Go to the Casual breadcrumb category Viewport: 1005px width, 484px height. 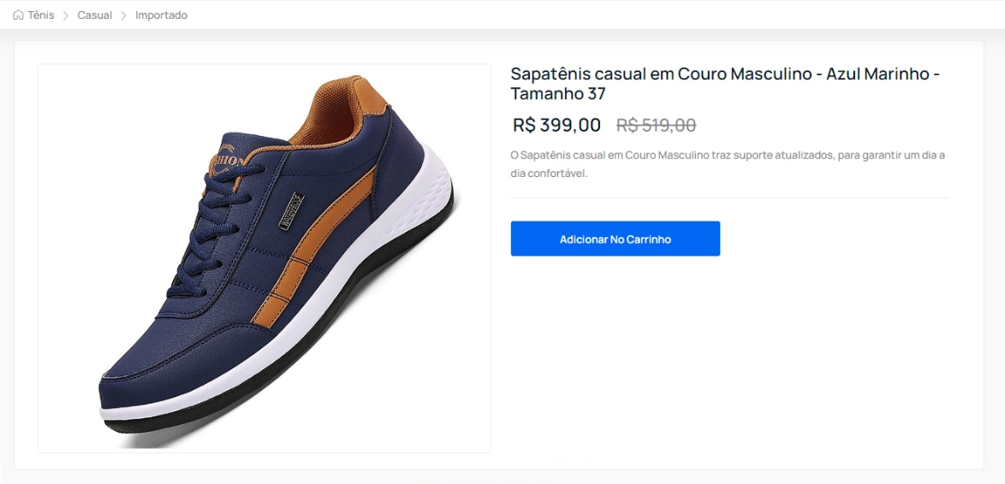click(x=94, y=15)
